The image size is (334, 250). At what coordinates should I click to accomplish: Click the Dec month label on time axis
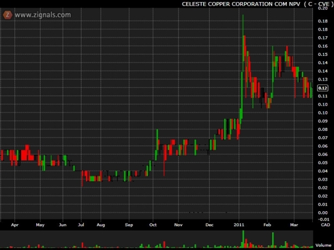[x=209, y=225]
